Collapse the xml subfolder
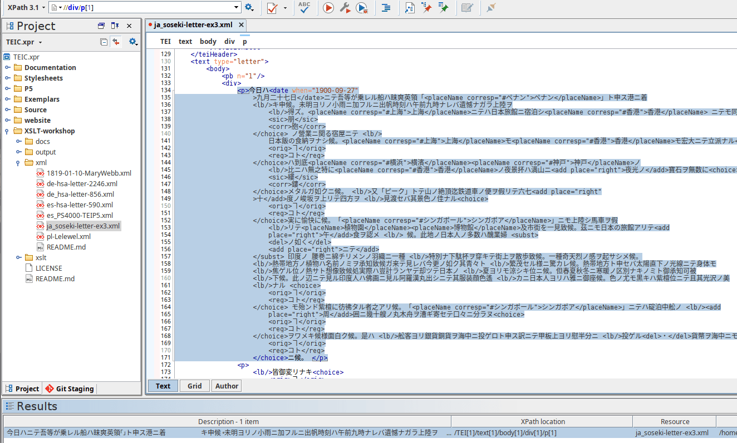 pos(19,163)
